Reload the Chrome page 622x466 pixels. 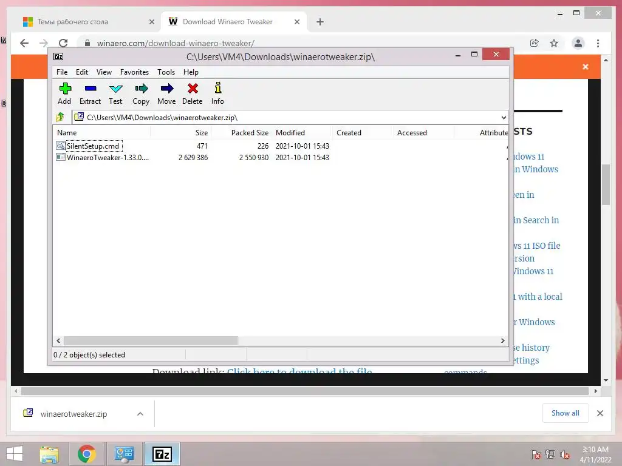[63, 43]
